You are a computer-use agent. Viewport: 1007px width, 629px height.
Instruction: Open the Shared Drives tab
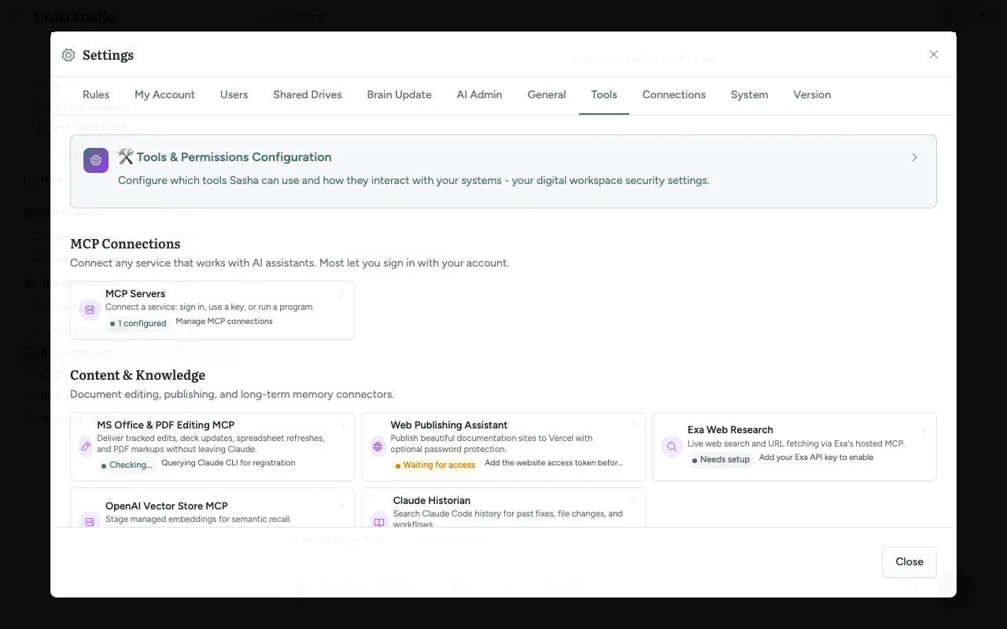pos(307,95)
